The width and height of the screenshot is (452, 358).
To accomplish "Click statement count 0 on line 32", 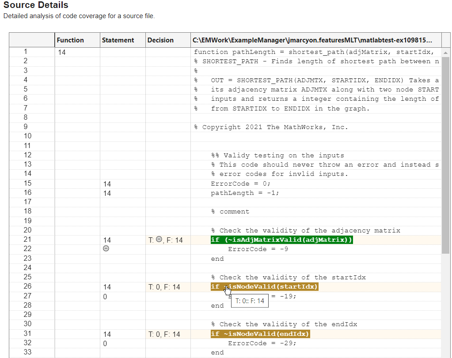I will [105, 343].
